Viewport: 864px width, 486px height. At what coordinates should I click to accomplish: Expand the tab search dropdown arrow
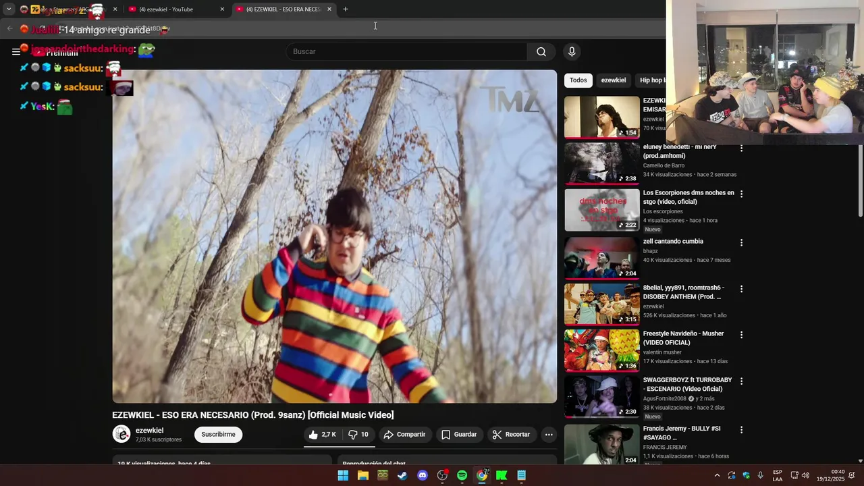click(9, 9)
